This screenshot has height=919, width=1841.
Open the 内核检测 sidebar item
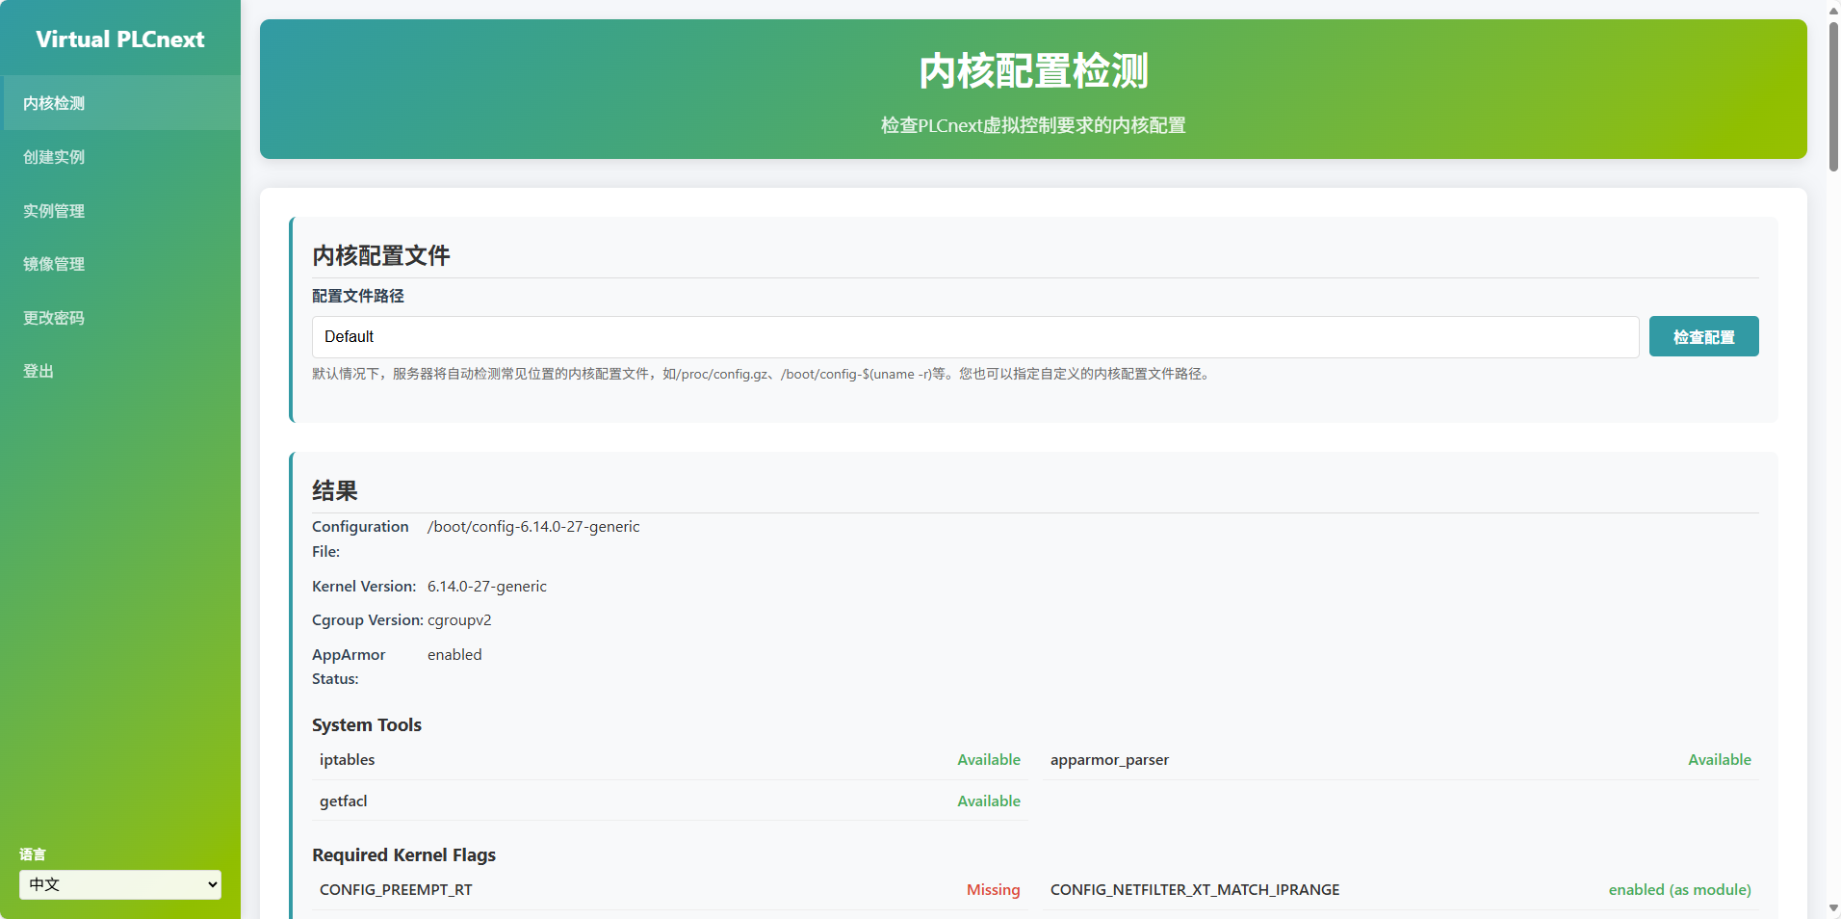pos(120,103)
